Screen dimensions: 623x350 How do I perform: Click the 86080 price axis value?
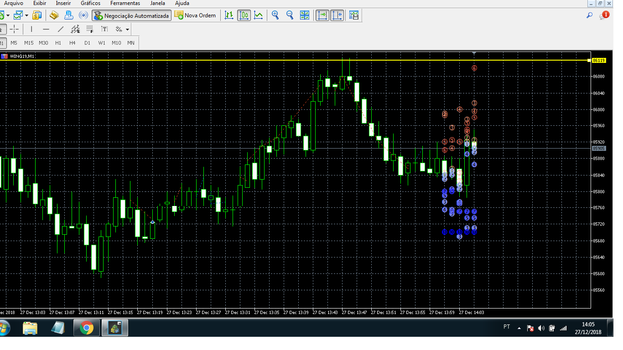point(599,77)
